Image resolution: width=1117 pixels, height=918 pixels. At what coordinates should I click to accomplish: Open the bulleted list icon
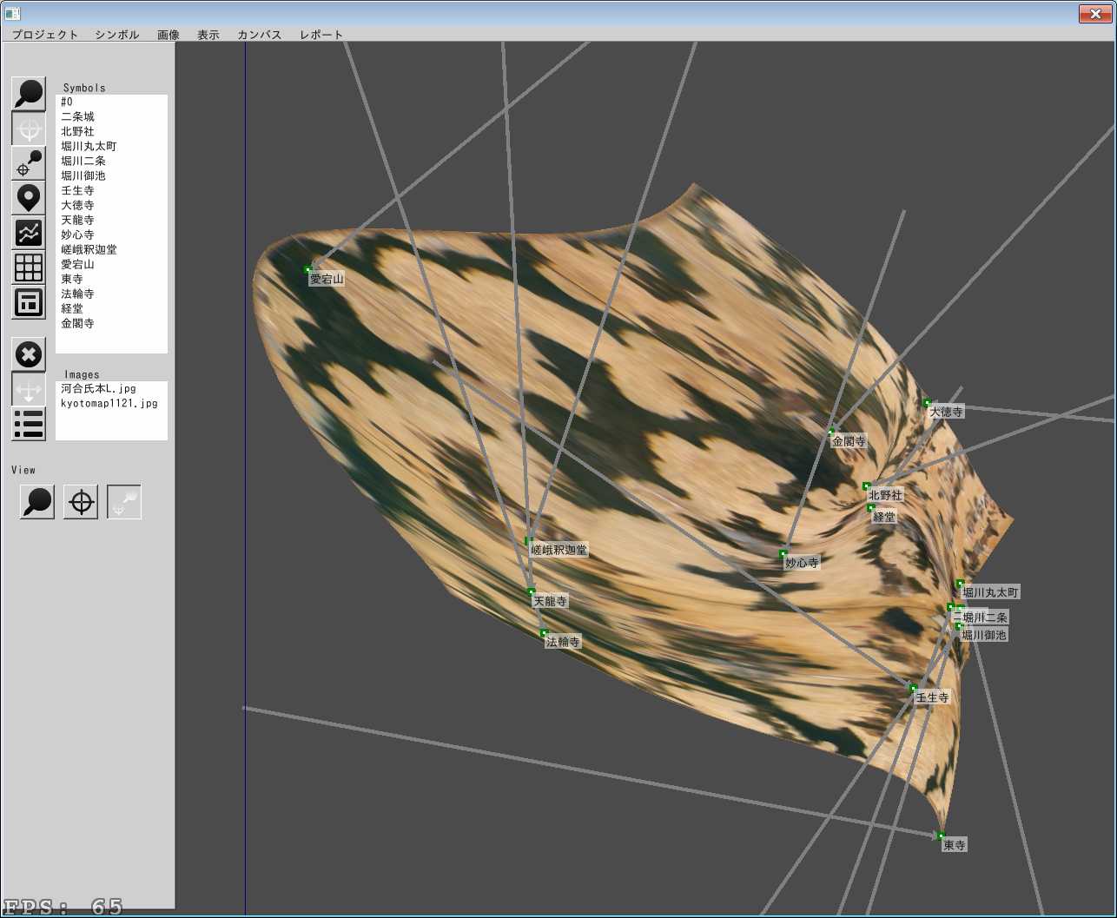tap(29, 424)
